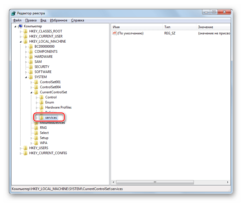Click the Registry Editor icon in title bar
Viewport: 242px width, 203px height.
(x=14, y=13)
